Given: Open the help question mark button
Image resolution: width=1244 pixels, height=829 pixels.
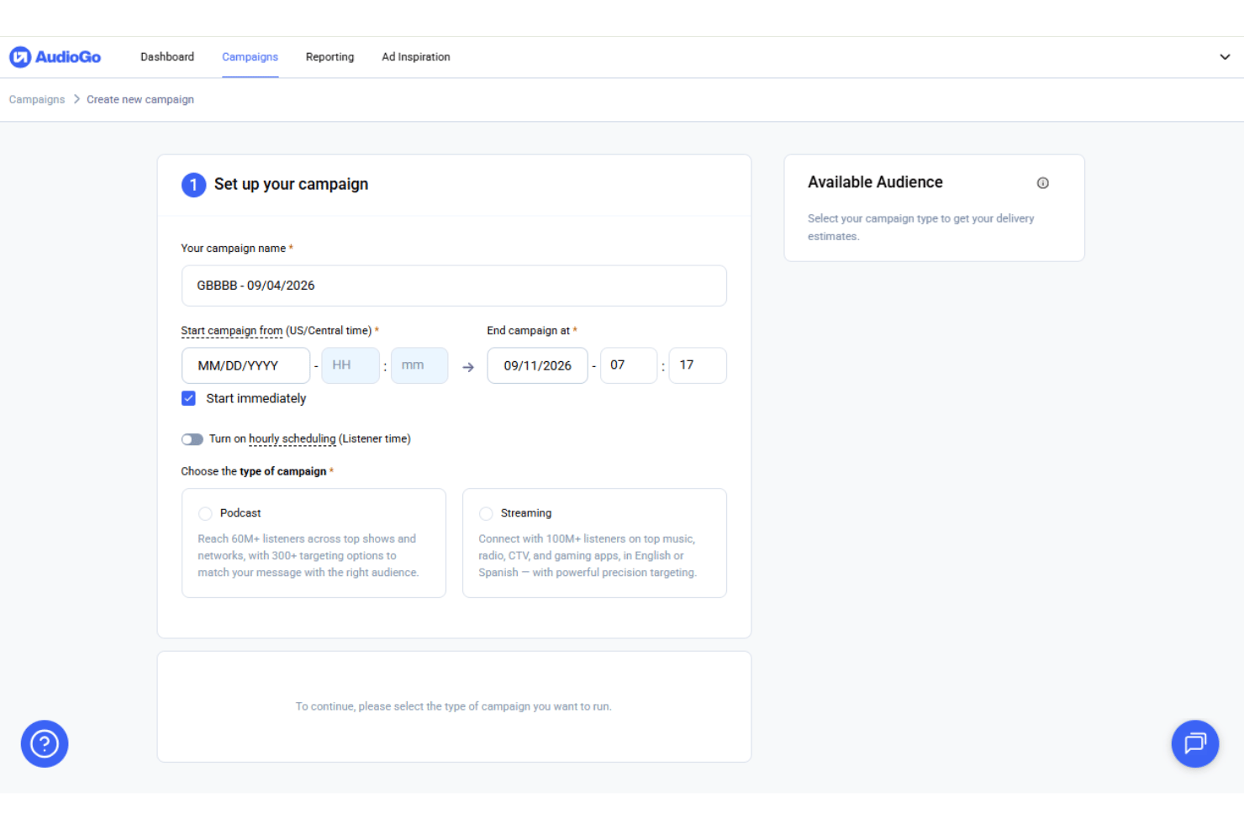Looking at the screenshot, I should (45, 743).
